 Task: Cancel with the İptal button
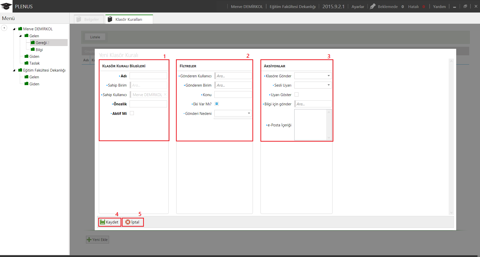133,222
